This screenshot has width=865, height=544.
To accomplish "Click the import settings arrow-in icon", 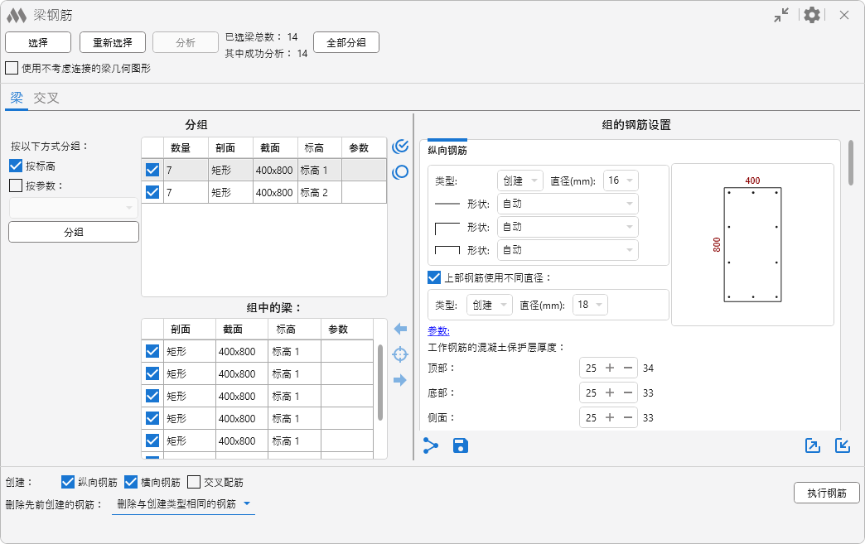I will [x=843, y=446].
